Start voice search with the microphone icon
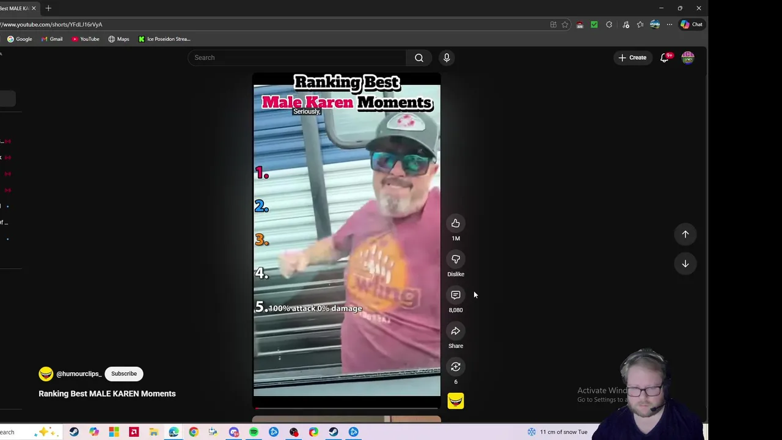The width and height of the screenshot is (782, 440). pyautogui.click(x=447, y=57)
